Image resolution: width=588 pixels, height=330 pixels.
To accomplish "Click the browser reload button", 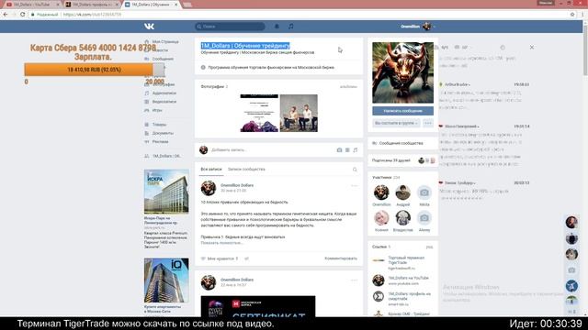I will click(x=22, y=15).
